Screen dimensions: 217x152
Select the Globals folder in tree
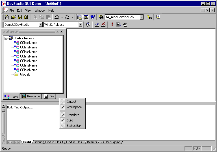click(x=25, y=74)
